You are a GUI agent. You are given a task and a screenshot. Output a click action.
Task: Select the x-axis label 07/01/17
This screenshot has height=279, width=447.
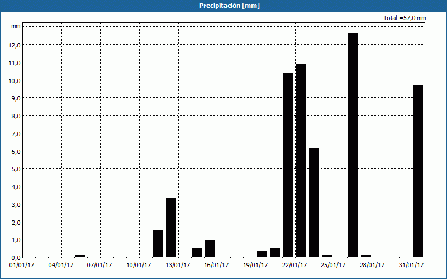pyautogui.click(x=99, y=265)
